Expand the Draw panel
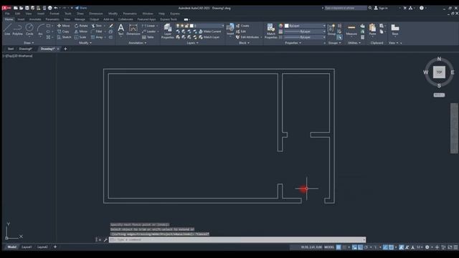The height and width of the screenshot is (258, 459). coord(29,43)
